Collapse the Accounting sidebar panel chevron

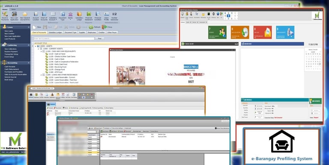click(29, 62)
